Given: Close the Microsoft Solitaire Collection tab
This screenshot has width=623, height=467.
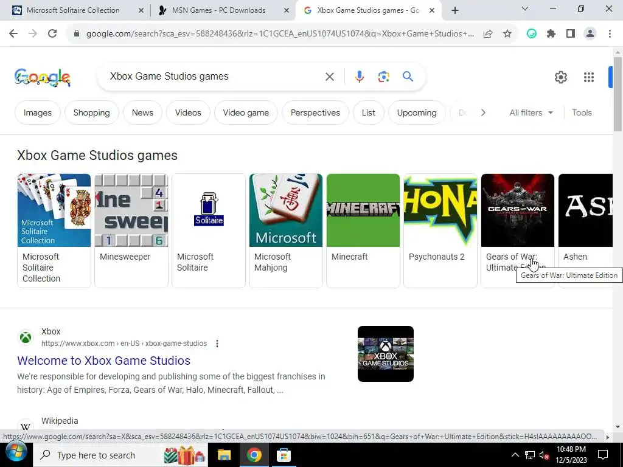Looking at the screenshot, I should click(141, 11).
